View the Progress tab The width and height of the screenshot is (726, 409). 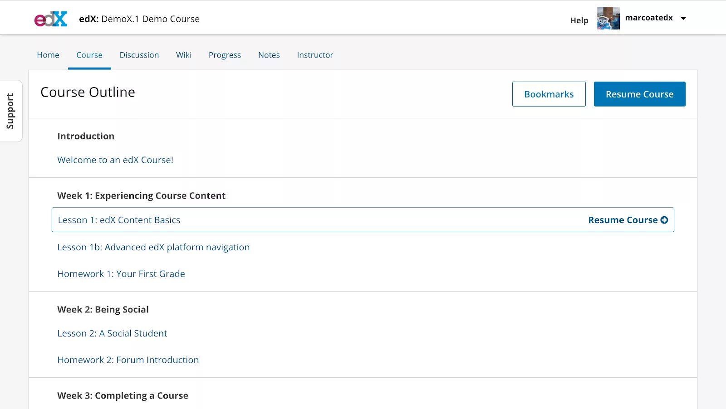point(225,55)
